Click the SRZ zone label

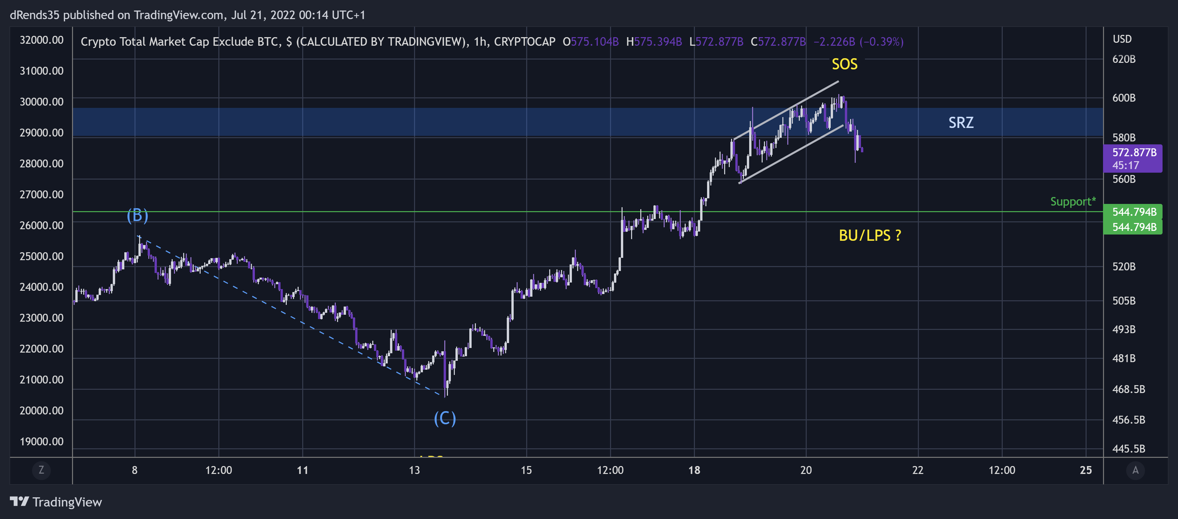pos(961,123)
